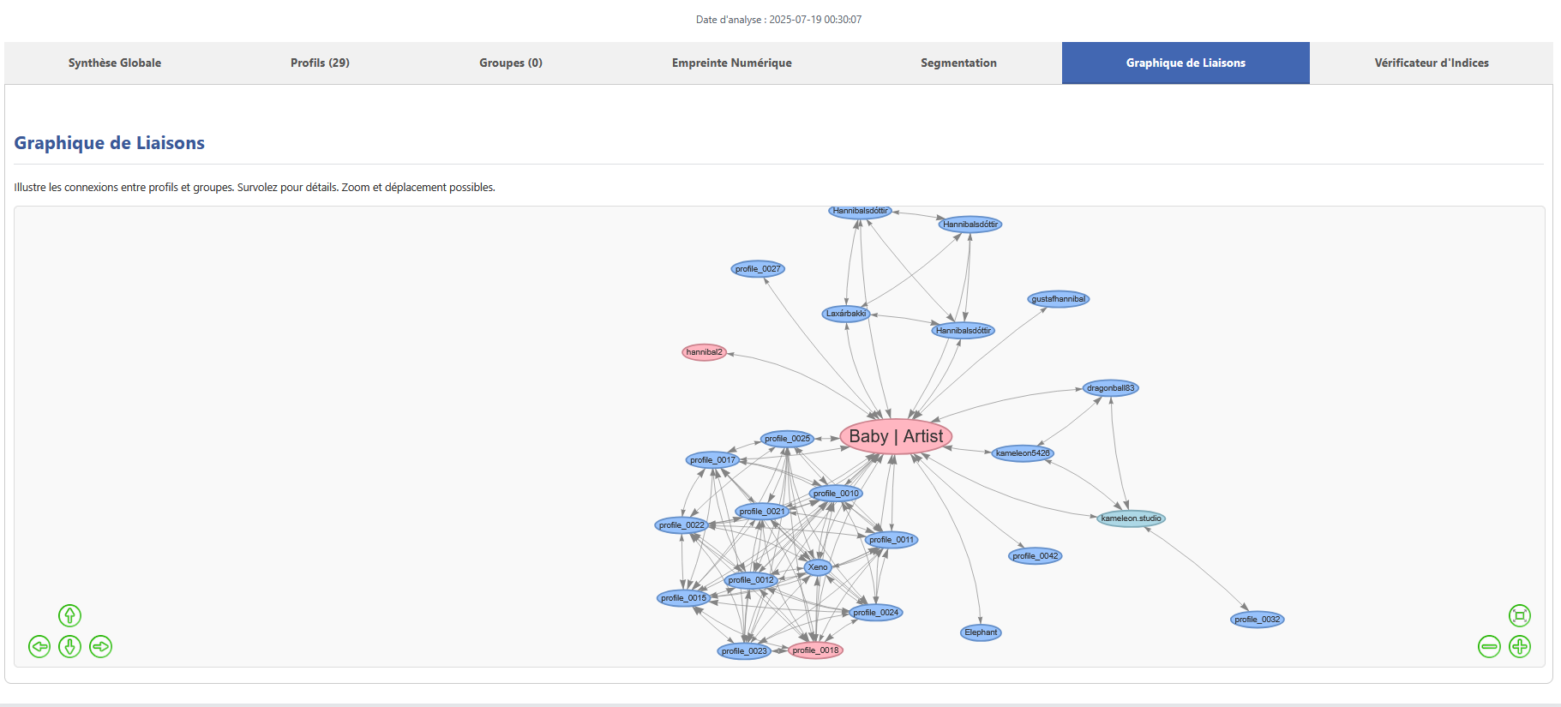
Task: Select the Segmentation tab
Action: click(958, 63)
